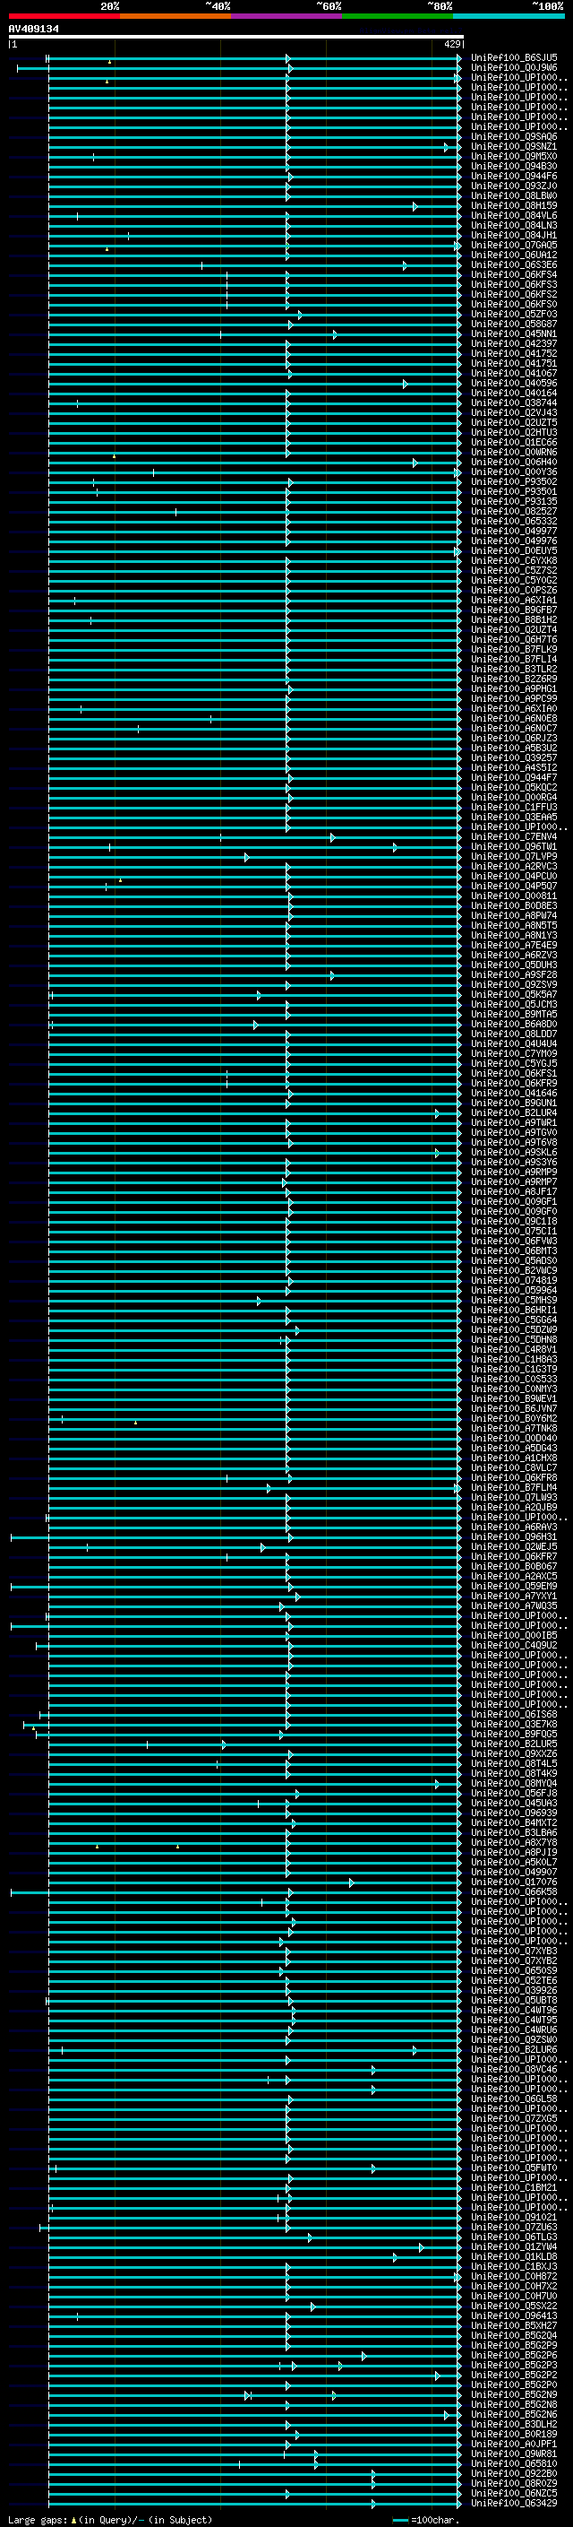Viewport: 573px width, 2527px height.
Task: Open hit UniRef100_B2LUR4
Action: coord(514,1112)
